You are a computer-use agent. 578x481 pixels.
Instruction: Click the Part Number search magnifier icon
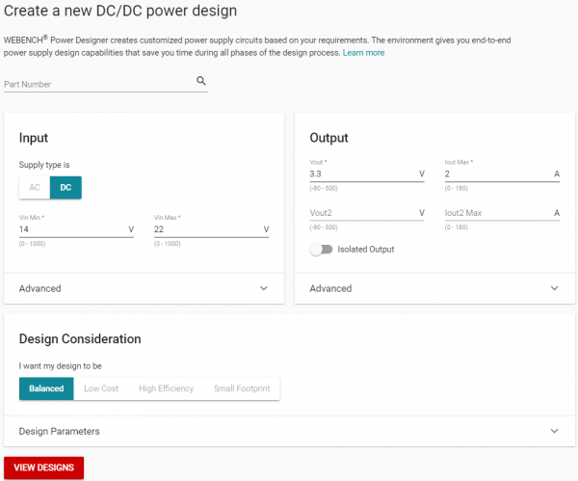201,82
